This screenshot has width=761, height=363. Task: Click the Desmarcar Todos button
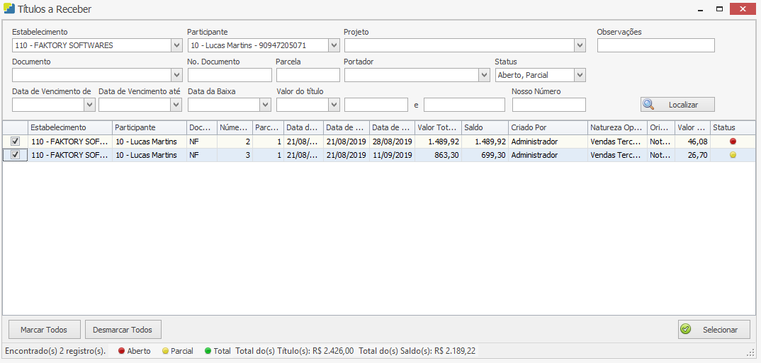coord(123,330)
